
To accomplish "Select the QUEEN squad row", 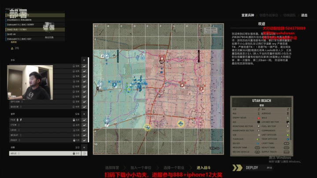I will (45, 107).
